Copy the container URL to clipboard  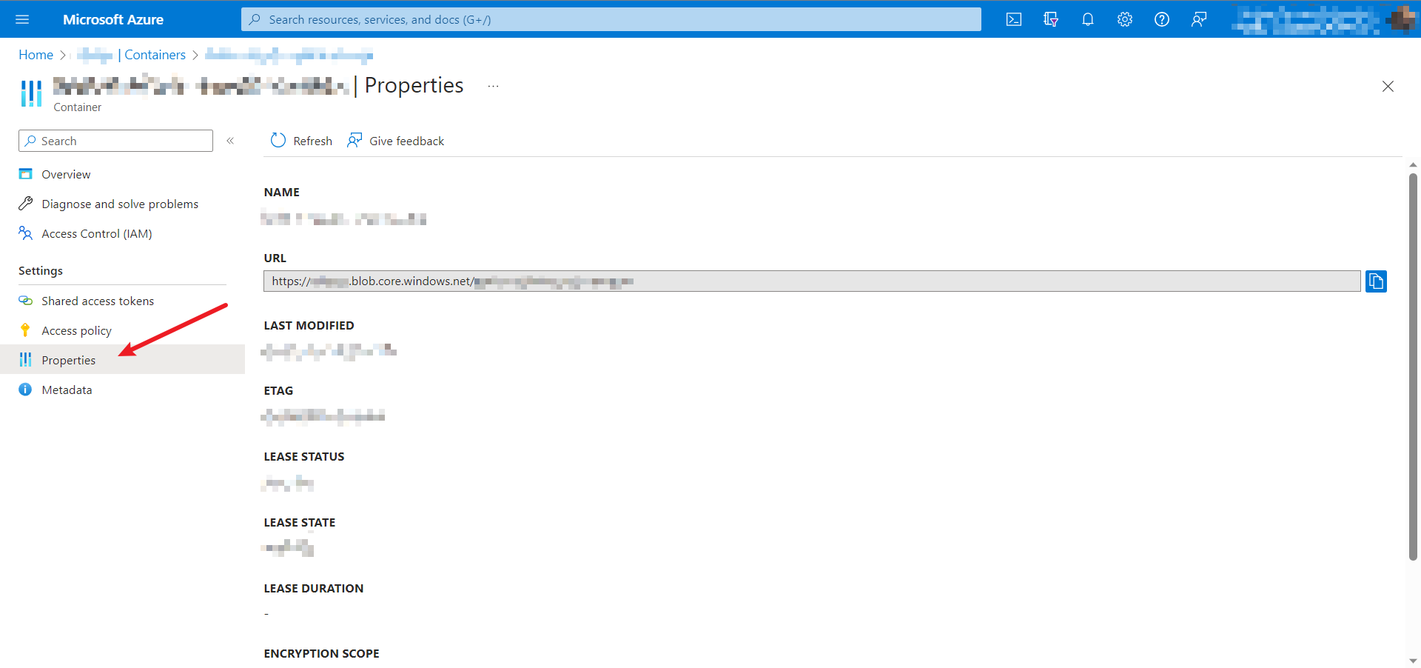tap(1375, 281)
